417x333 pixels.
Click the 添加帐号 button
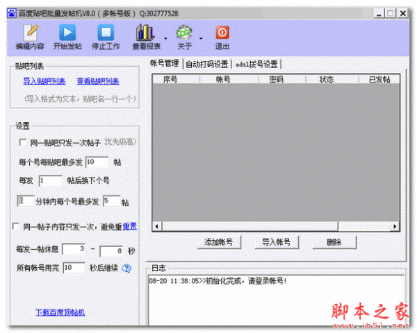coord(219,242)
